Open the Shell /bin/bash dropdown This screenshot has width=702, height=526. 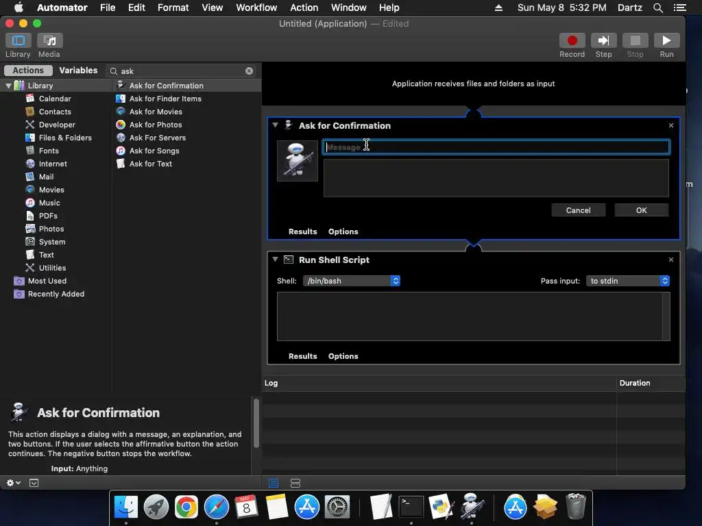(x=352, y=280)
